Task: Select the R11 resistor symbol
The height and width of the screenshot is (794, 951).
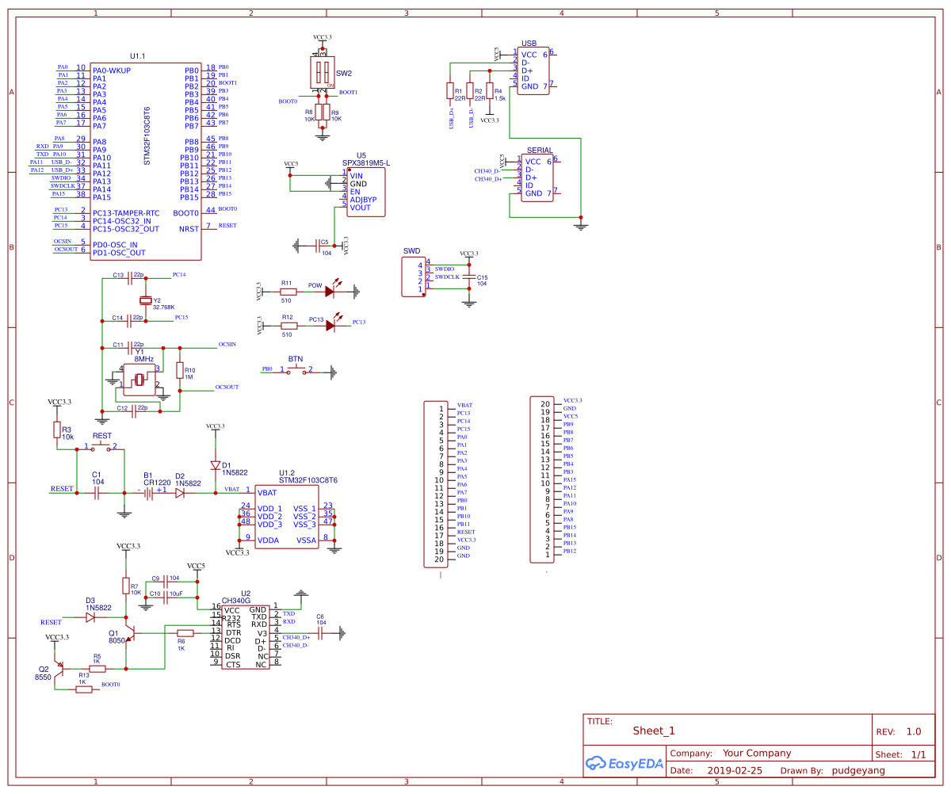Action: 288,291
